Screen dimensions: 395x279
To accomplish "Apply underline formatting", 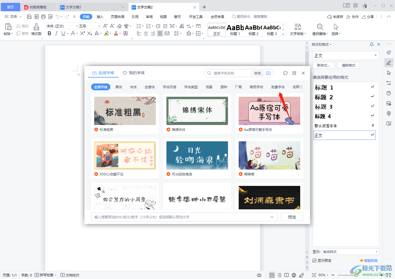I will (x=63, y=33).
